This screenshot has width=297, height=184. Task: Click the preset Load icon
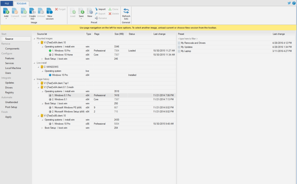(73, 11)
